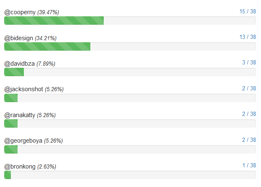Click the 3 / 38 vote count

coord(249,62)
